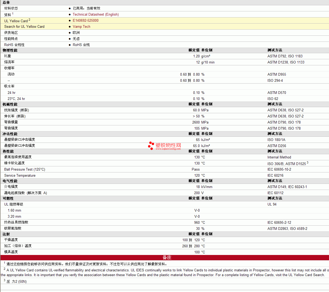Image resolution: width=329 pixels, height=292 pixels.
Task: Select the test method IEC 60112
Action: pos(275,193)
